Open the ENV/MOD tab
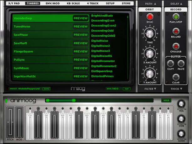Image resolution: width=192 pixels, height=144 pixels. 53,3
